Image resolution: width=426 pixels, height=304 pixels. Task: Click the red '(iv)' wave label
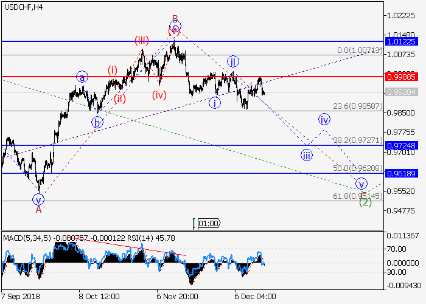160,95
